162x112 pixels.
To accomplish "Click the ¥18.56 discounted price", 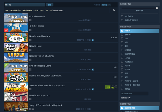I will click(x=114, y=88).
